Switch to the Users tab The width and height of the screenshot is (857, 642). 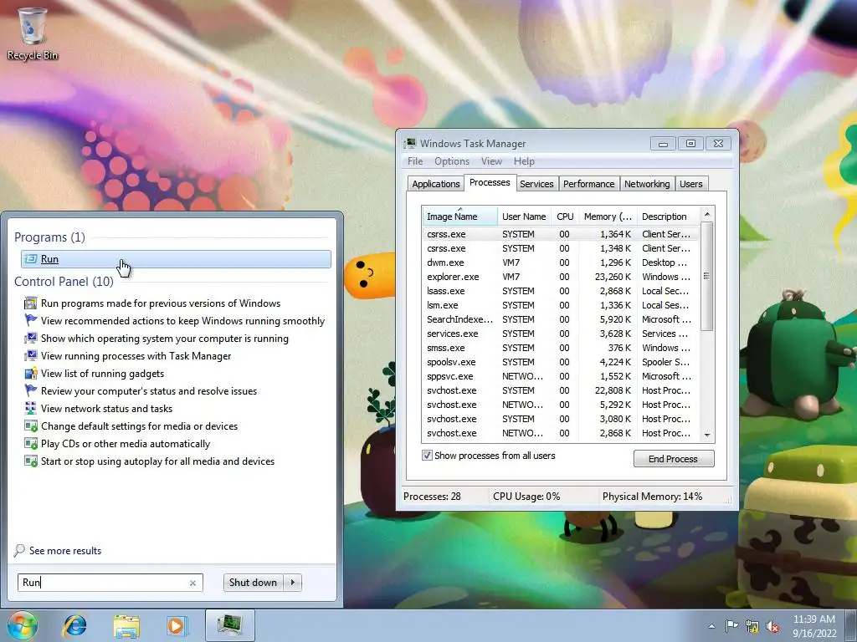690,184
